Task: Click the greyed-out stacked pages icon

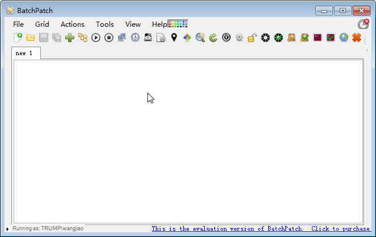Action: (57, 38)
